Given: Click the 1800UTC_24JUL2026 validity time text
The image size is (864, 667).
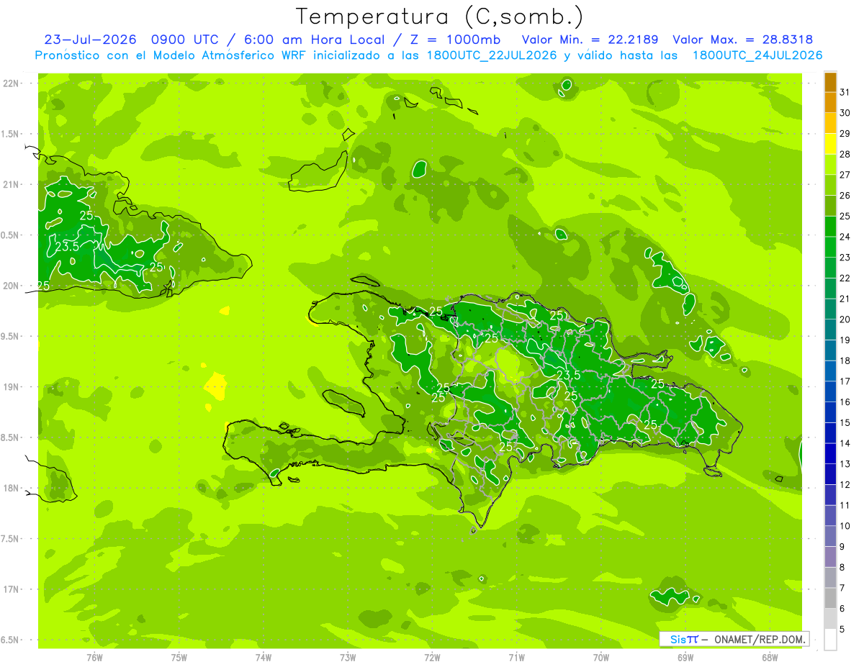Looking at the screenshot, I should (x=757, y=55).
